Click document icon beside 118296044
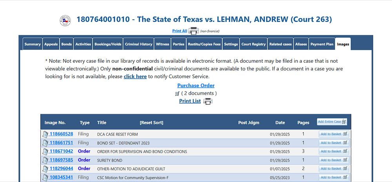Viewport: 392px width, 182px height. pos(45,169)
